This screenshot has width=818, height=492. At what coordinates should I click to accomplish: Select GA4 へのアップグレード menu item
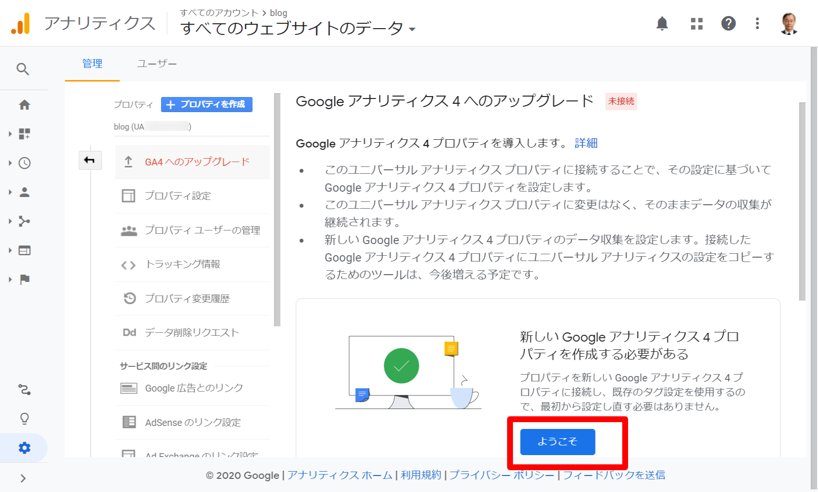coord(192,162)
